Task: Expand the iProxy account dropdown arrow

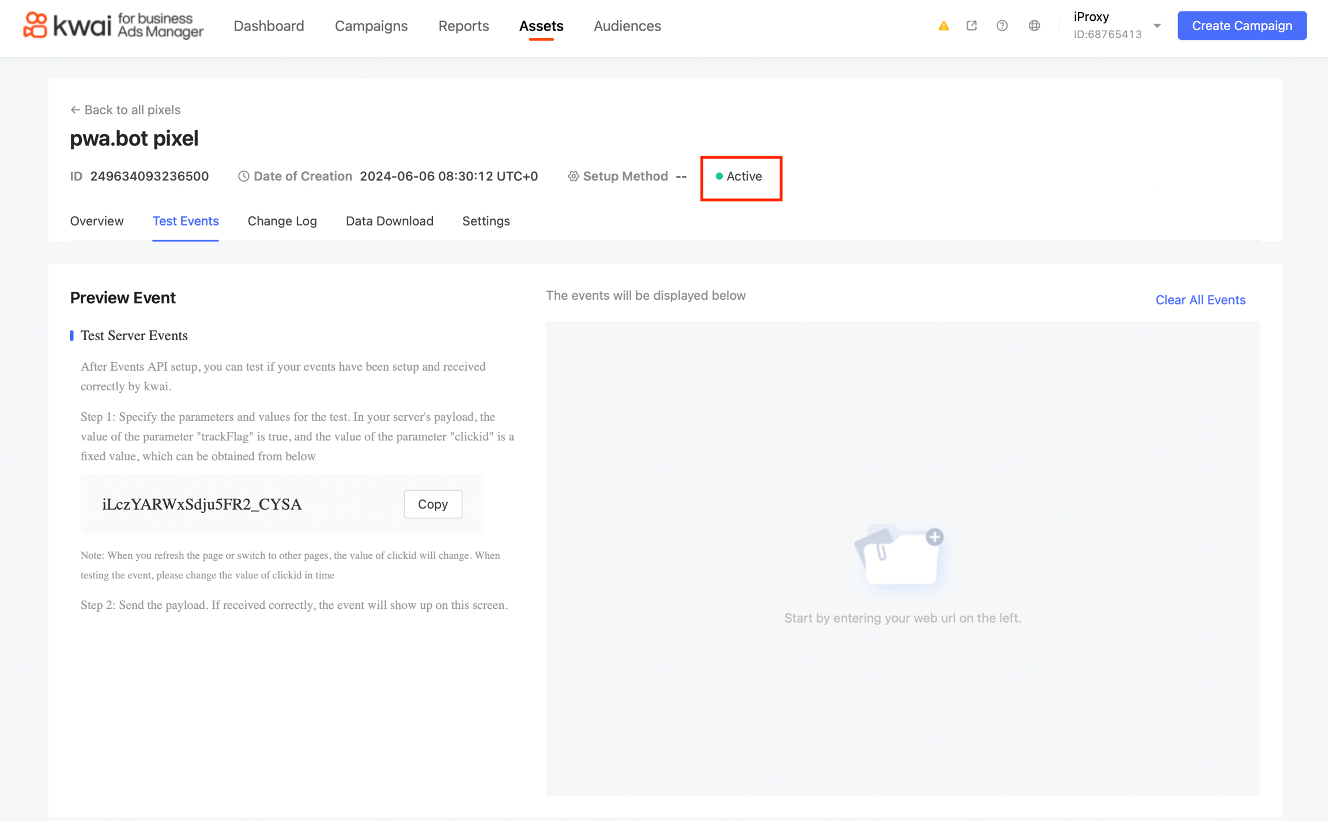Action: pos(1157,26)
